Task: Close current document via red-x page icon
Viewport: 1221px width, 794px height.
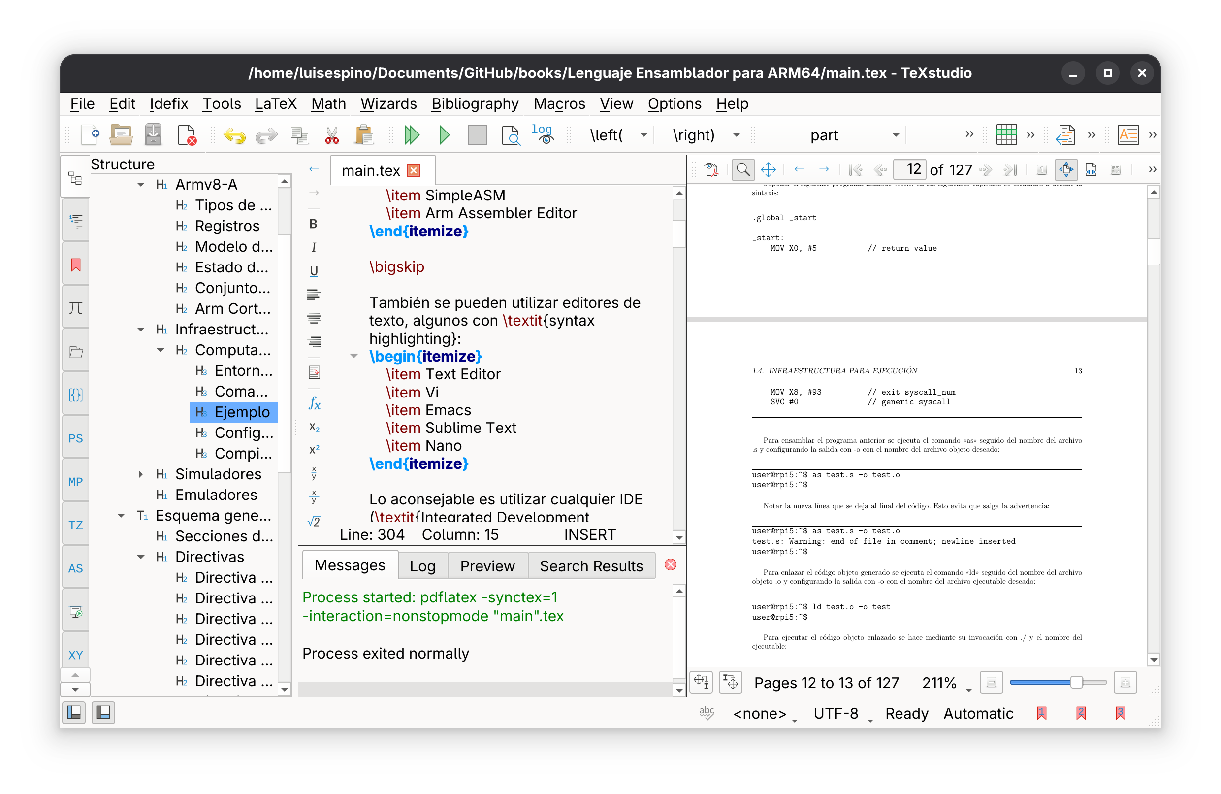Action: point(187,135)
